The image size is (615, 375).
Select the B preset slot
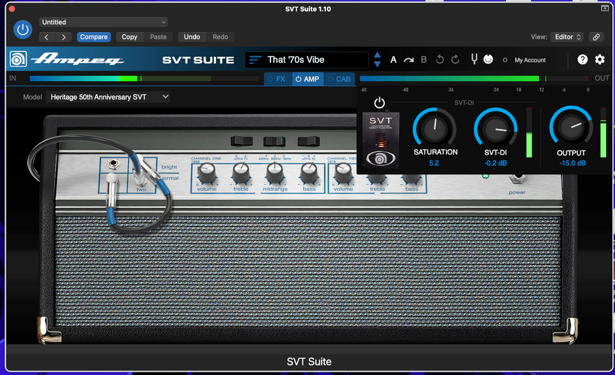(x=423, y=60)
